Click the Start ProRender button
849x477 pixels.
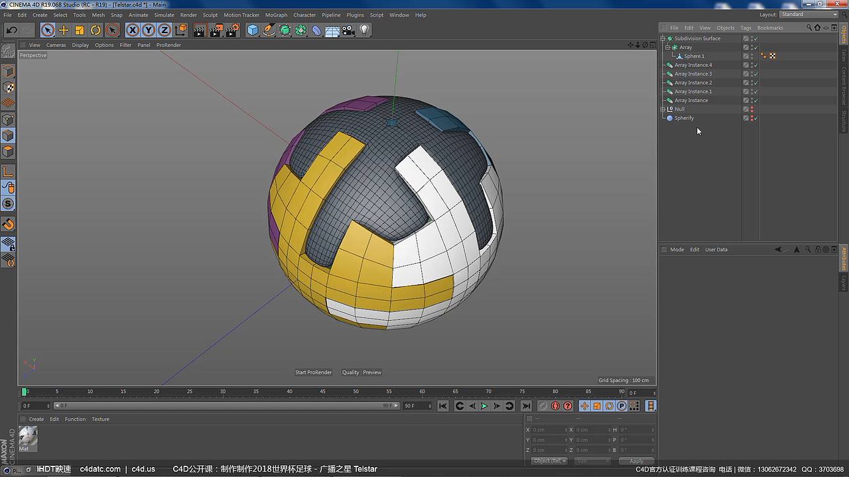point(313,372)
